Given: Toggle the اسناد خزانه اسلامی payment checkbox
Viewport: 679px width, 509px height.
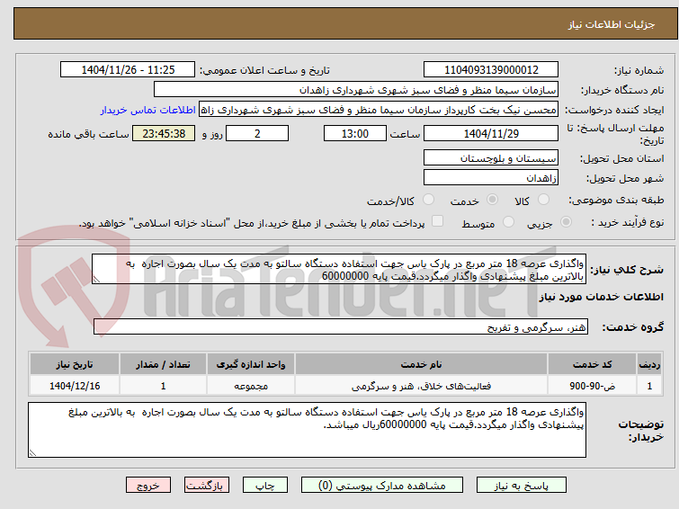Looking at the screenshot, I should (437, 221).
